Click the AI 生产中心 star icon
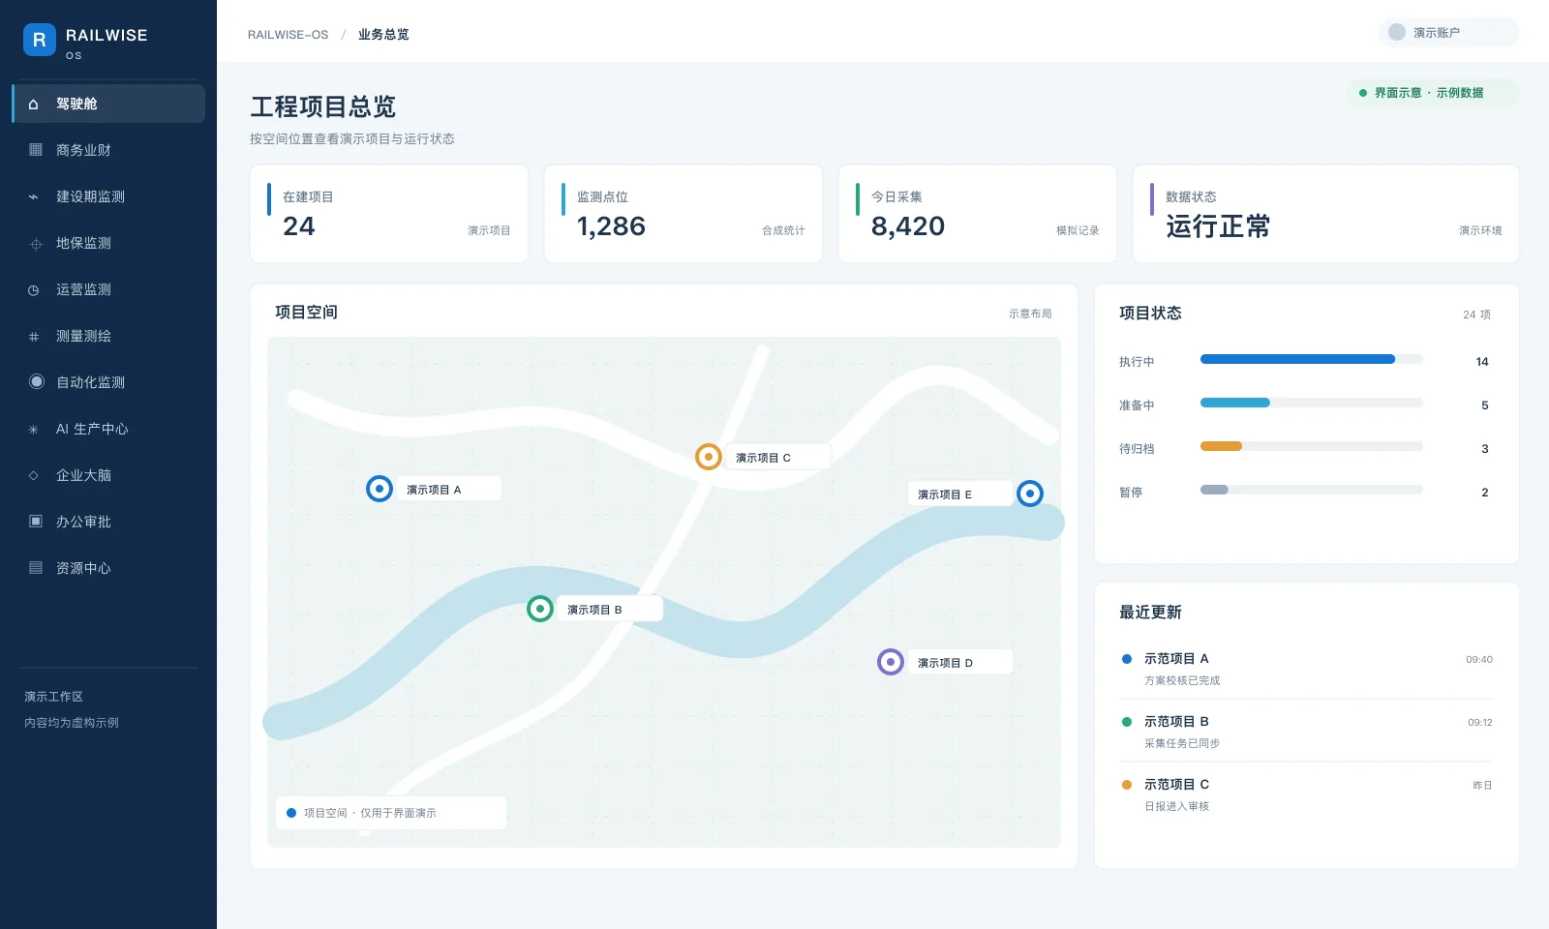Image resolution: width=1549 pixels, height=929 pixels. click(34, 429)
